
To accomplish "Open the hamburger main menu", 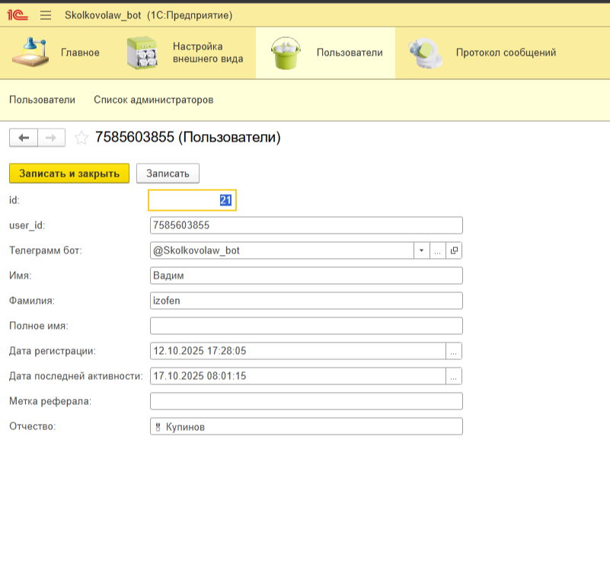I will pos(46,15).
